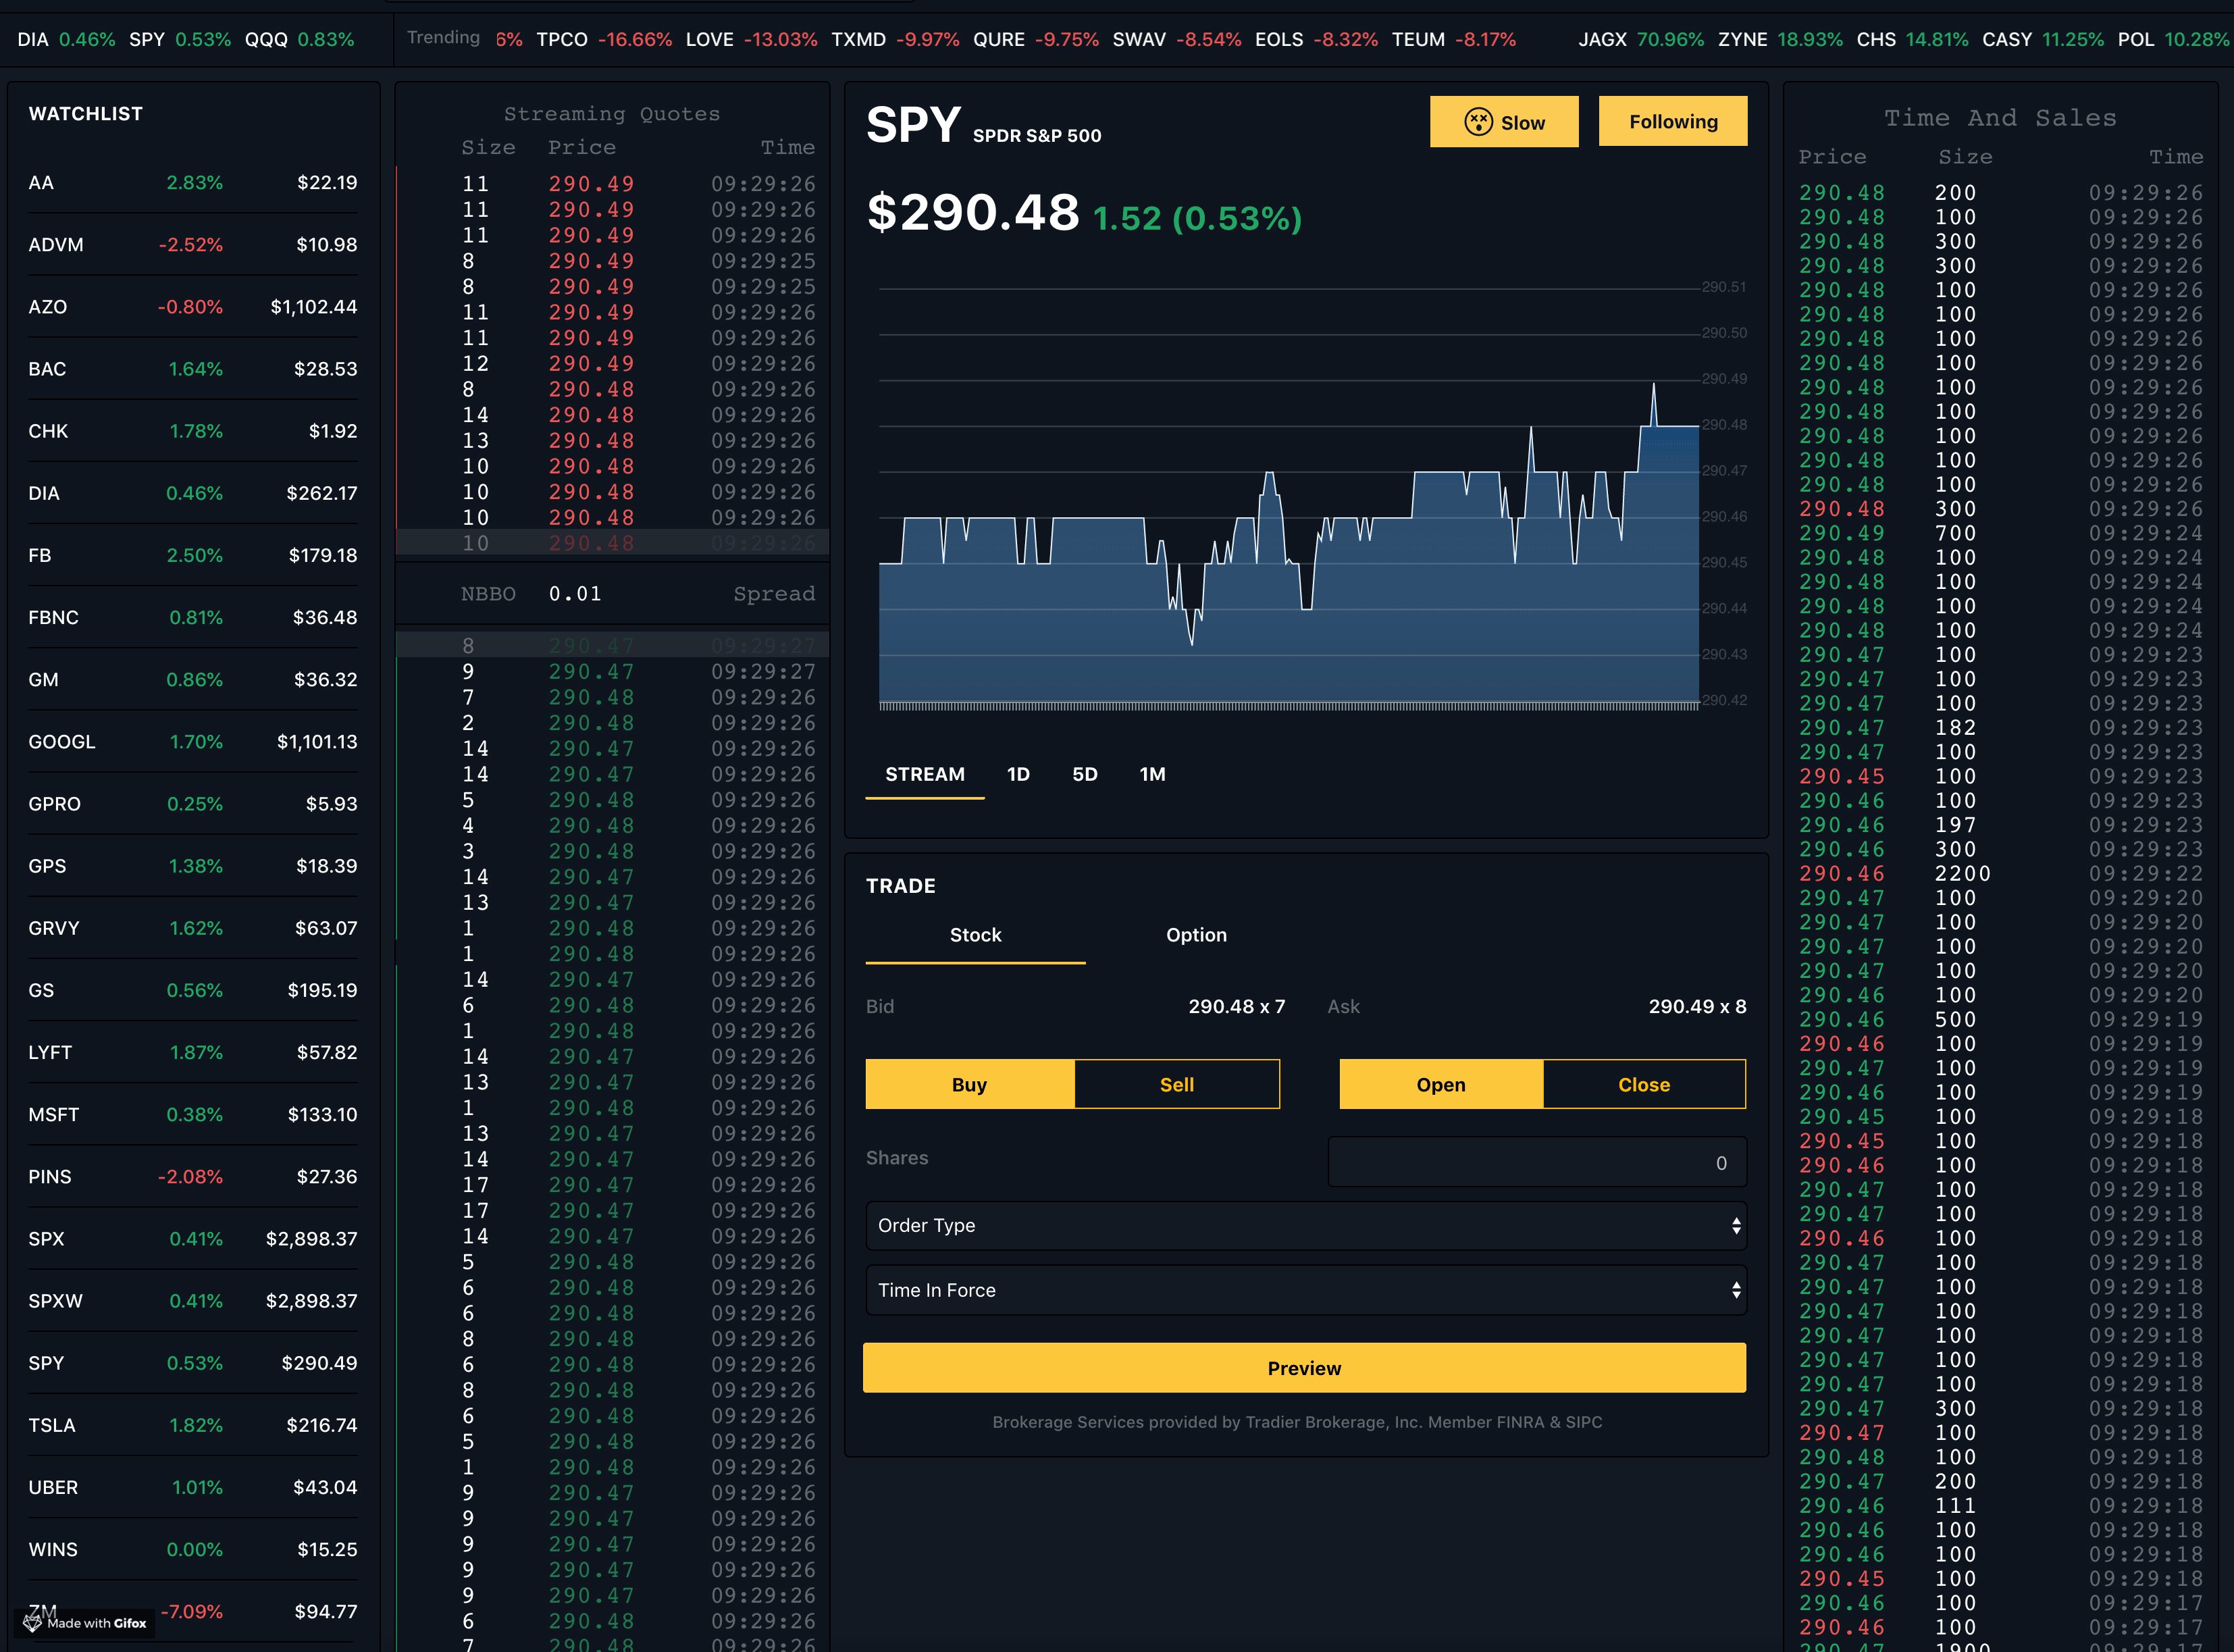Click the NBBO 0.01 spread row

[613, 594]
